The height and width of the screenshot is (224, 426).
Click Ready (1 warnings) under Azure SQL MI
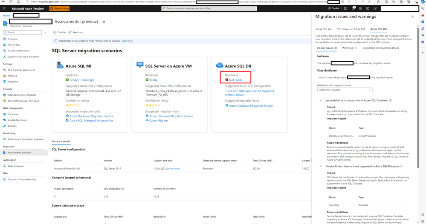click(x=82, y=80)
